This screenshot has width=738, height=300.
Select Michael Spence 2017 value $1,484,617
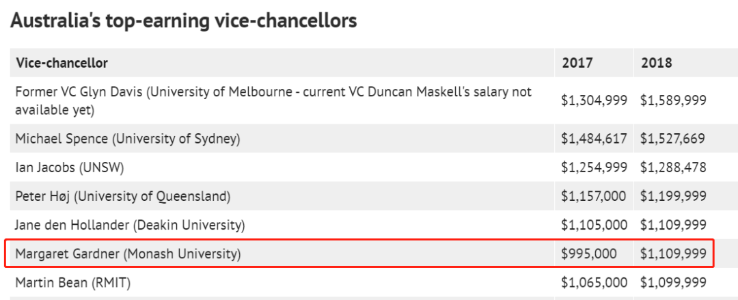coord(594,139)
